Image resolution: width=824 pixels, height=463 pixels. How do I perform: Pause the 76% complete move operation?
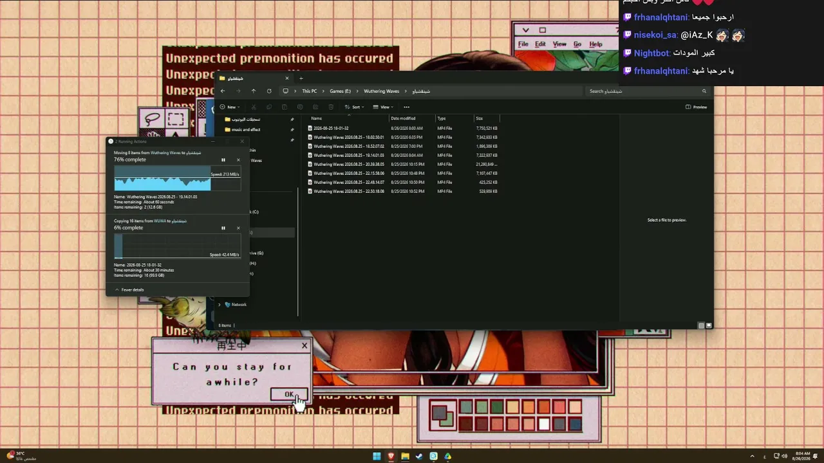223,160
